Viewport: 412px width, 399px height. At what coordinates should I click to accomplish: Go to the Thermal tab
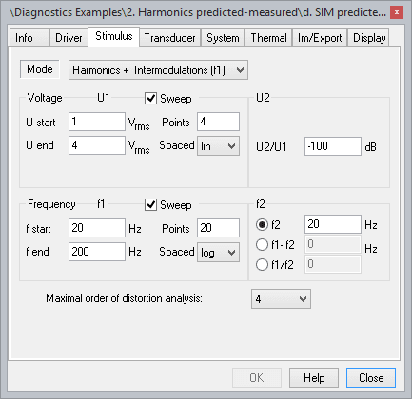[x=268, y=38]
